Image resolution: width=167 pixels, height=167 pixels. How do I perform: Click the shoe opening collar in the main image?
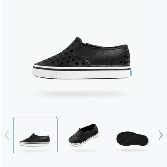[102, 45]
